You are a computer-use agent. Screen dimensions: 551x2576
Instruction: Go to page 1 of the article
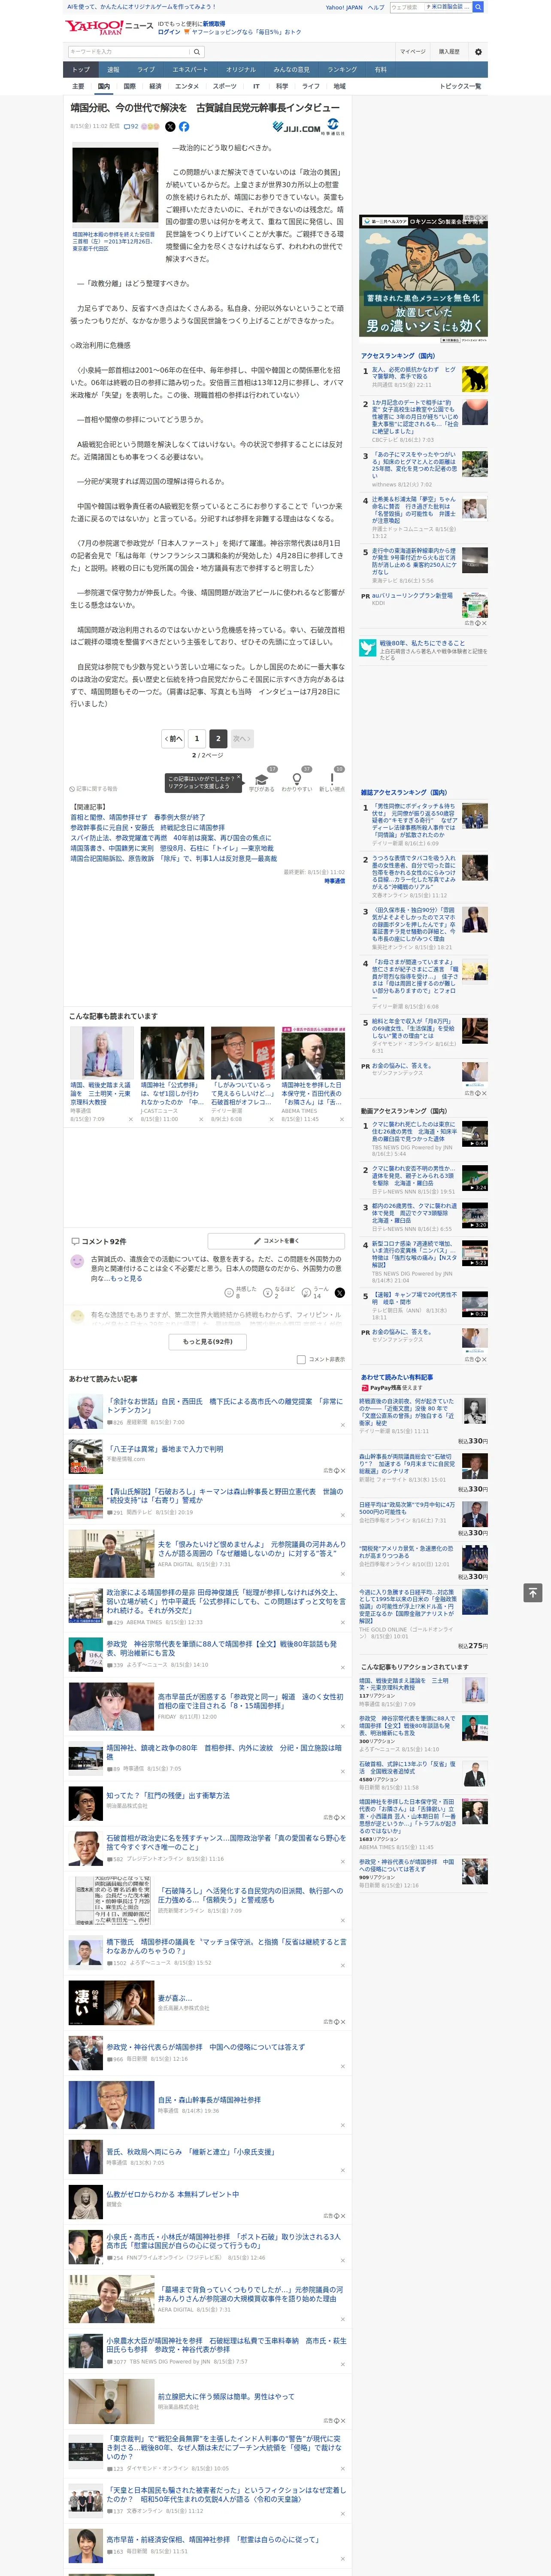[196, 738]
